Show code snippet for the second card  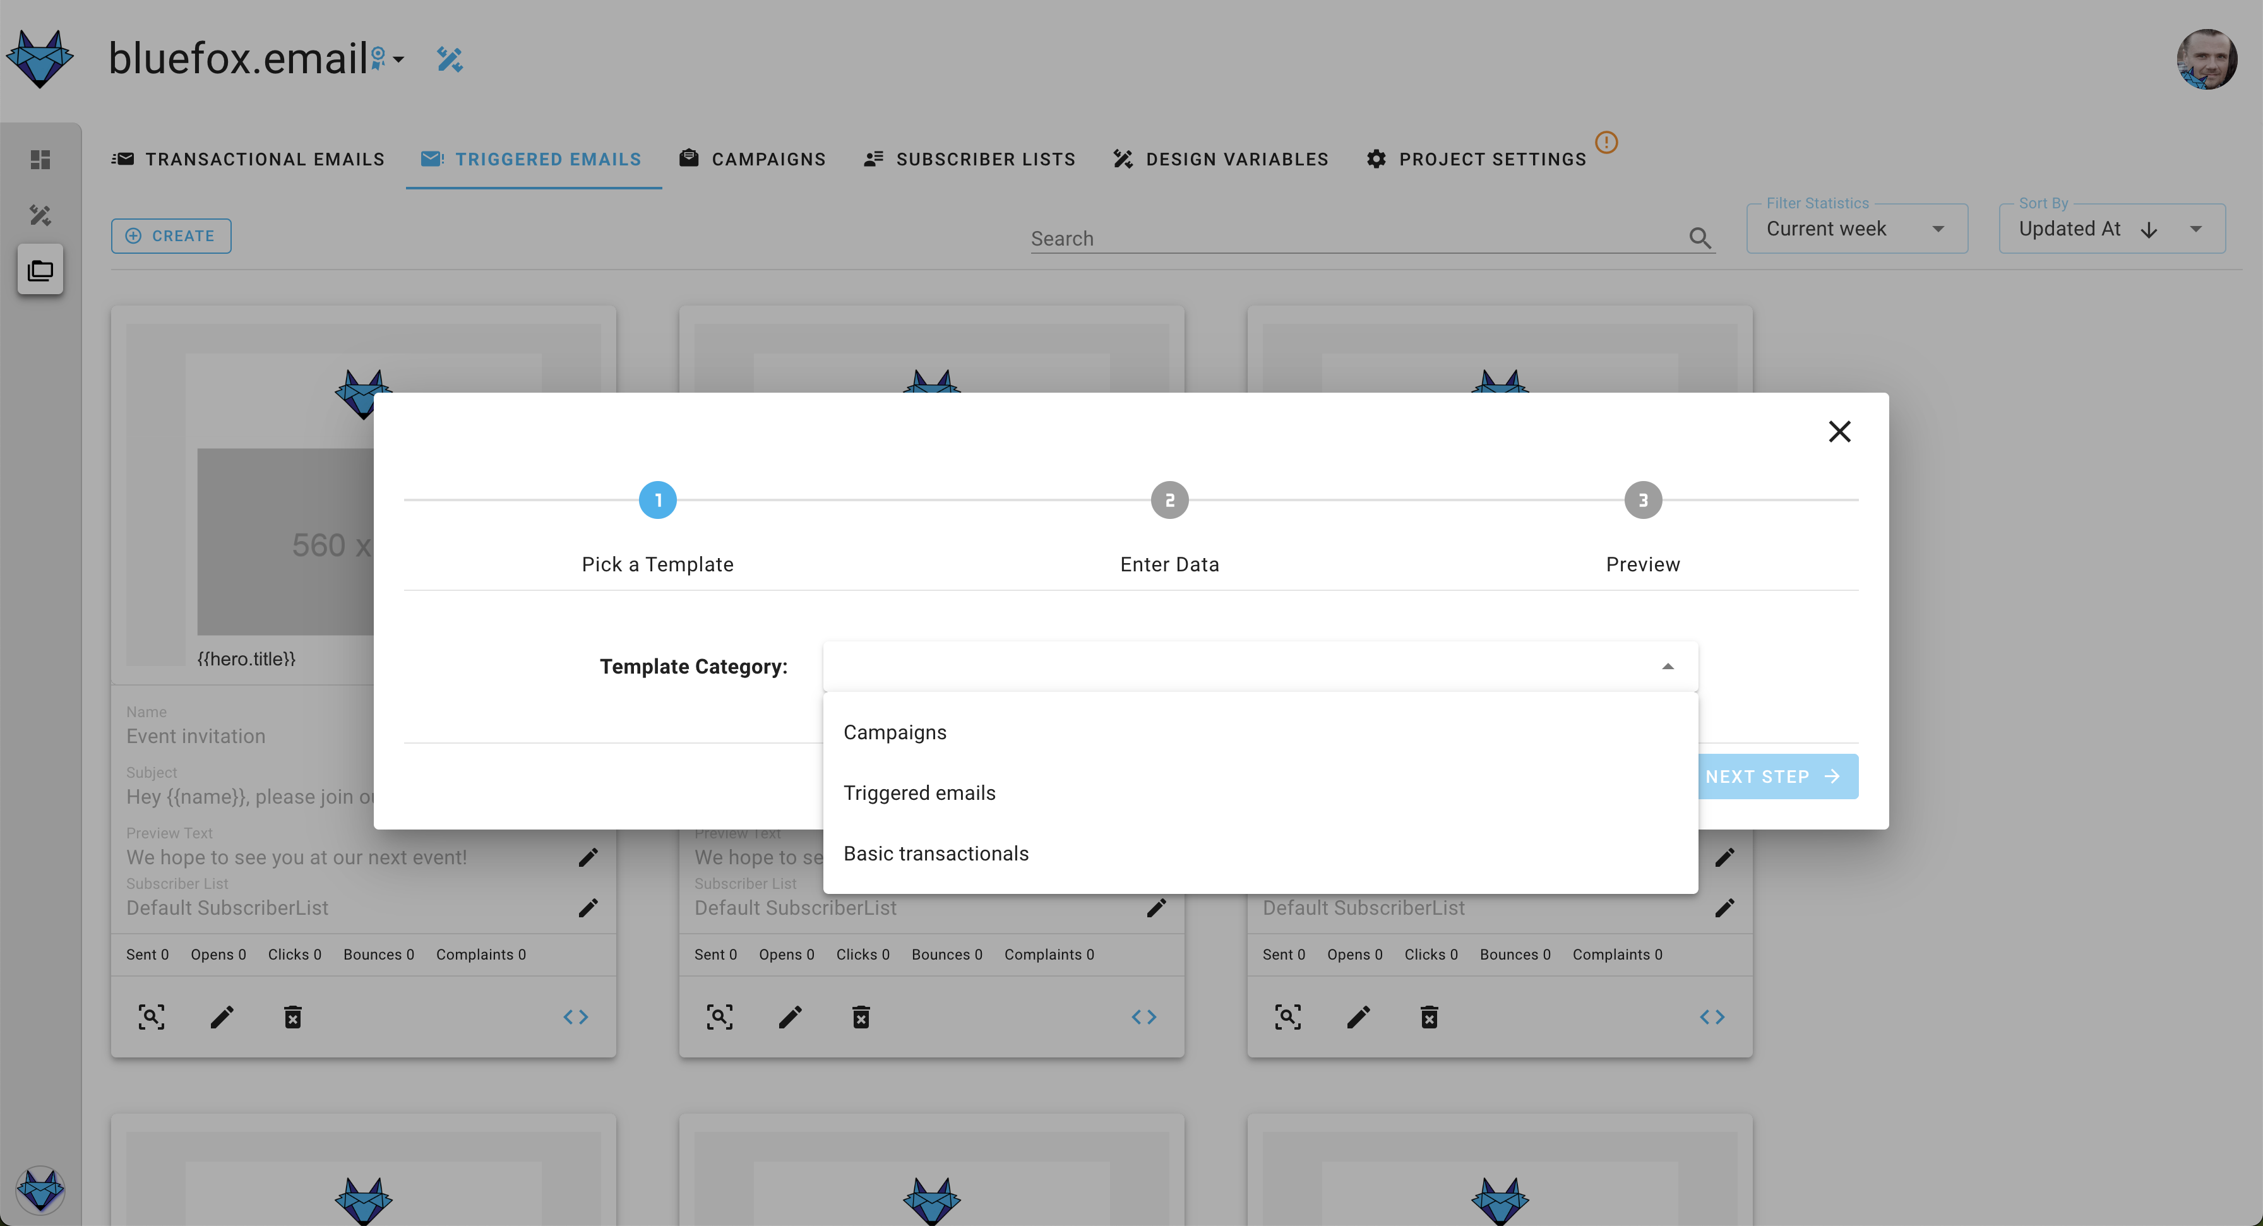1143,1017
